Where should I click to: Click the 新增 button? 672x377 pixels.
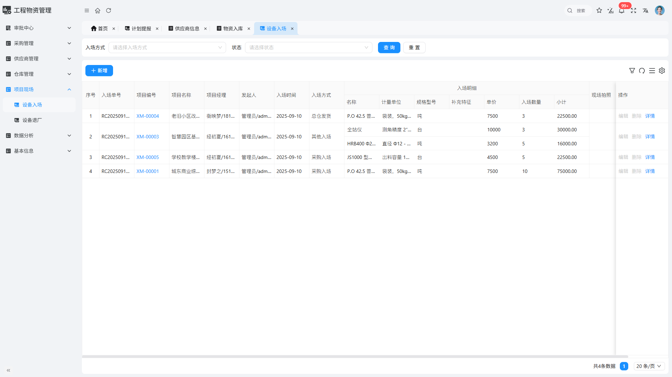click(x=99, y=71)
